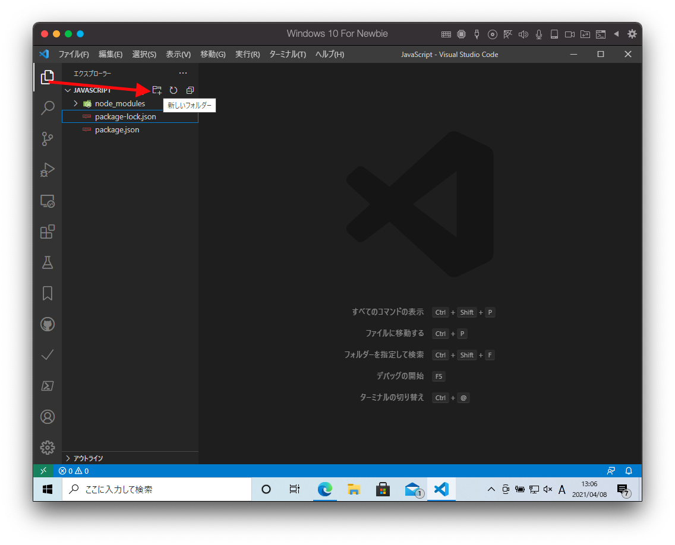Viewport: 675px width, 545px height.
Task: Open explorer more actions ellipsis menu
Action: point(183,73)
